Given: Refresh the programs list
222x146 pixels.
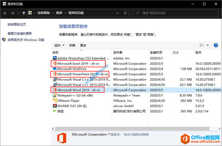Looking at the screenshot, I should (125, 13).
